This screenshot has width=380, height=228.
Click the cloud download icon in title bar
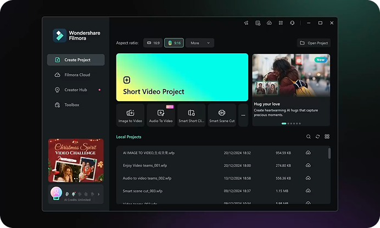click(269, 23)
